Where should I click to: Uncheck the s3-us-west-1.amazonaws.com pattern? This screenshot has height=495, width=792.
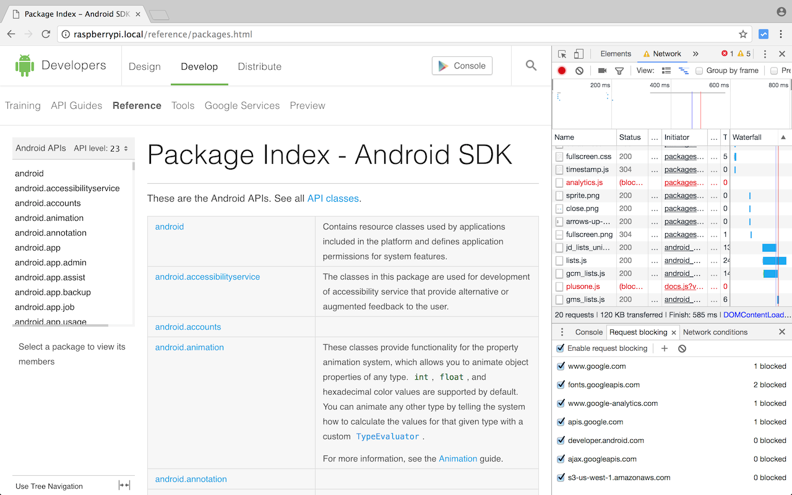(x=561, y=478)
